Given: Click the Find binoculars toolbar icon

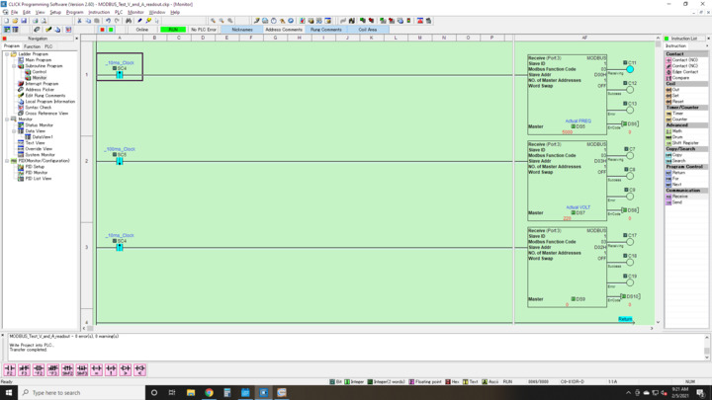Looking at the screenshot, I should point(129,21).
